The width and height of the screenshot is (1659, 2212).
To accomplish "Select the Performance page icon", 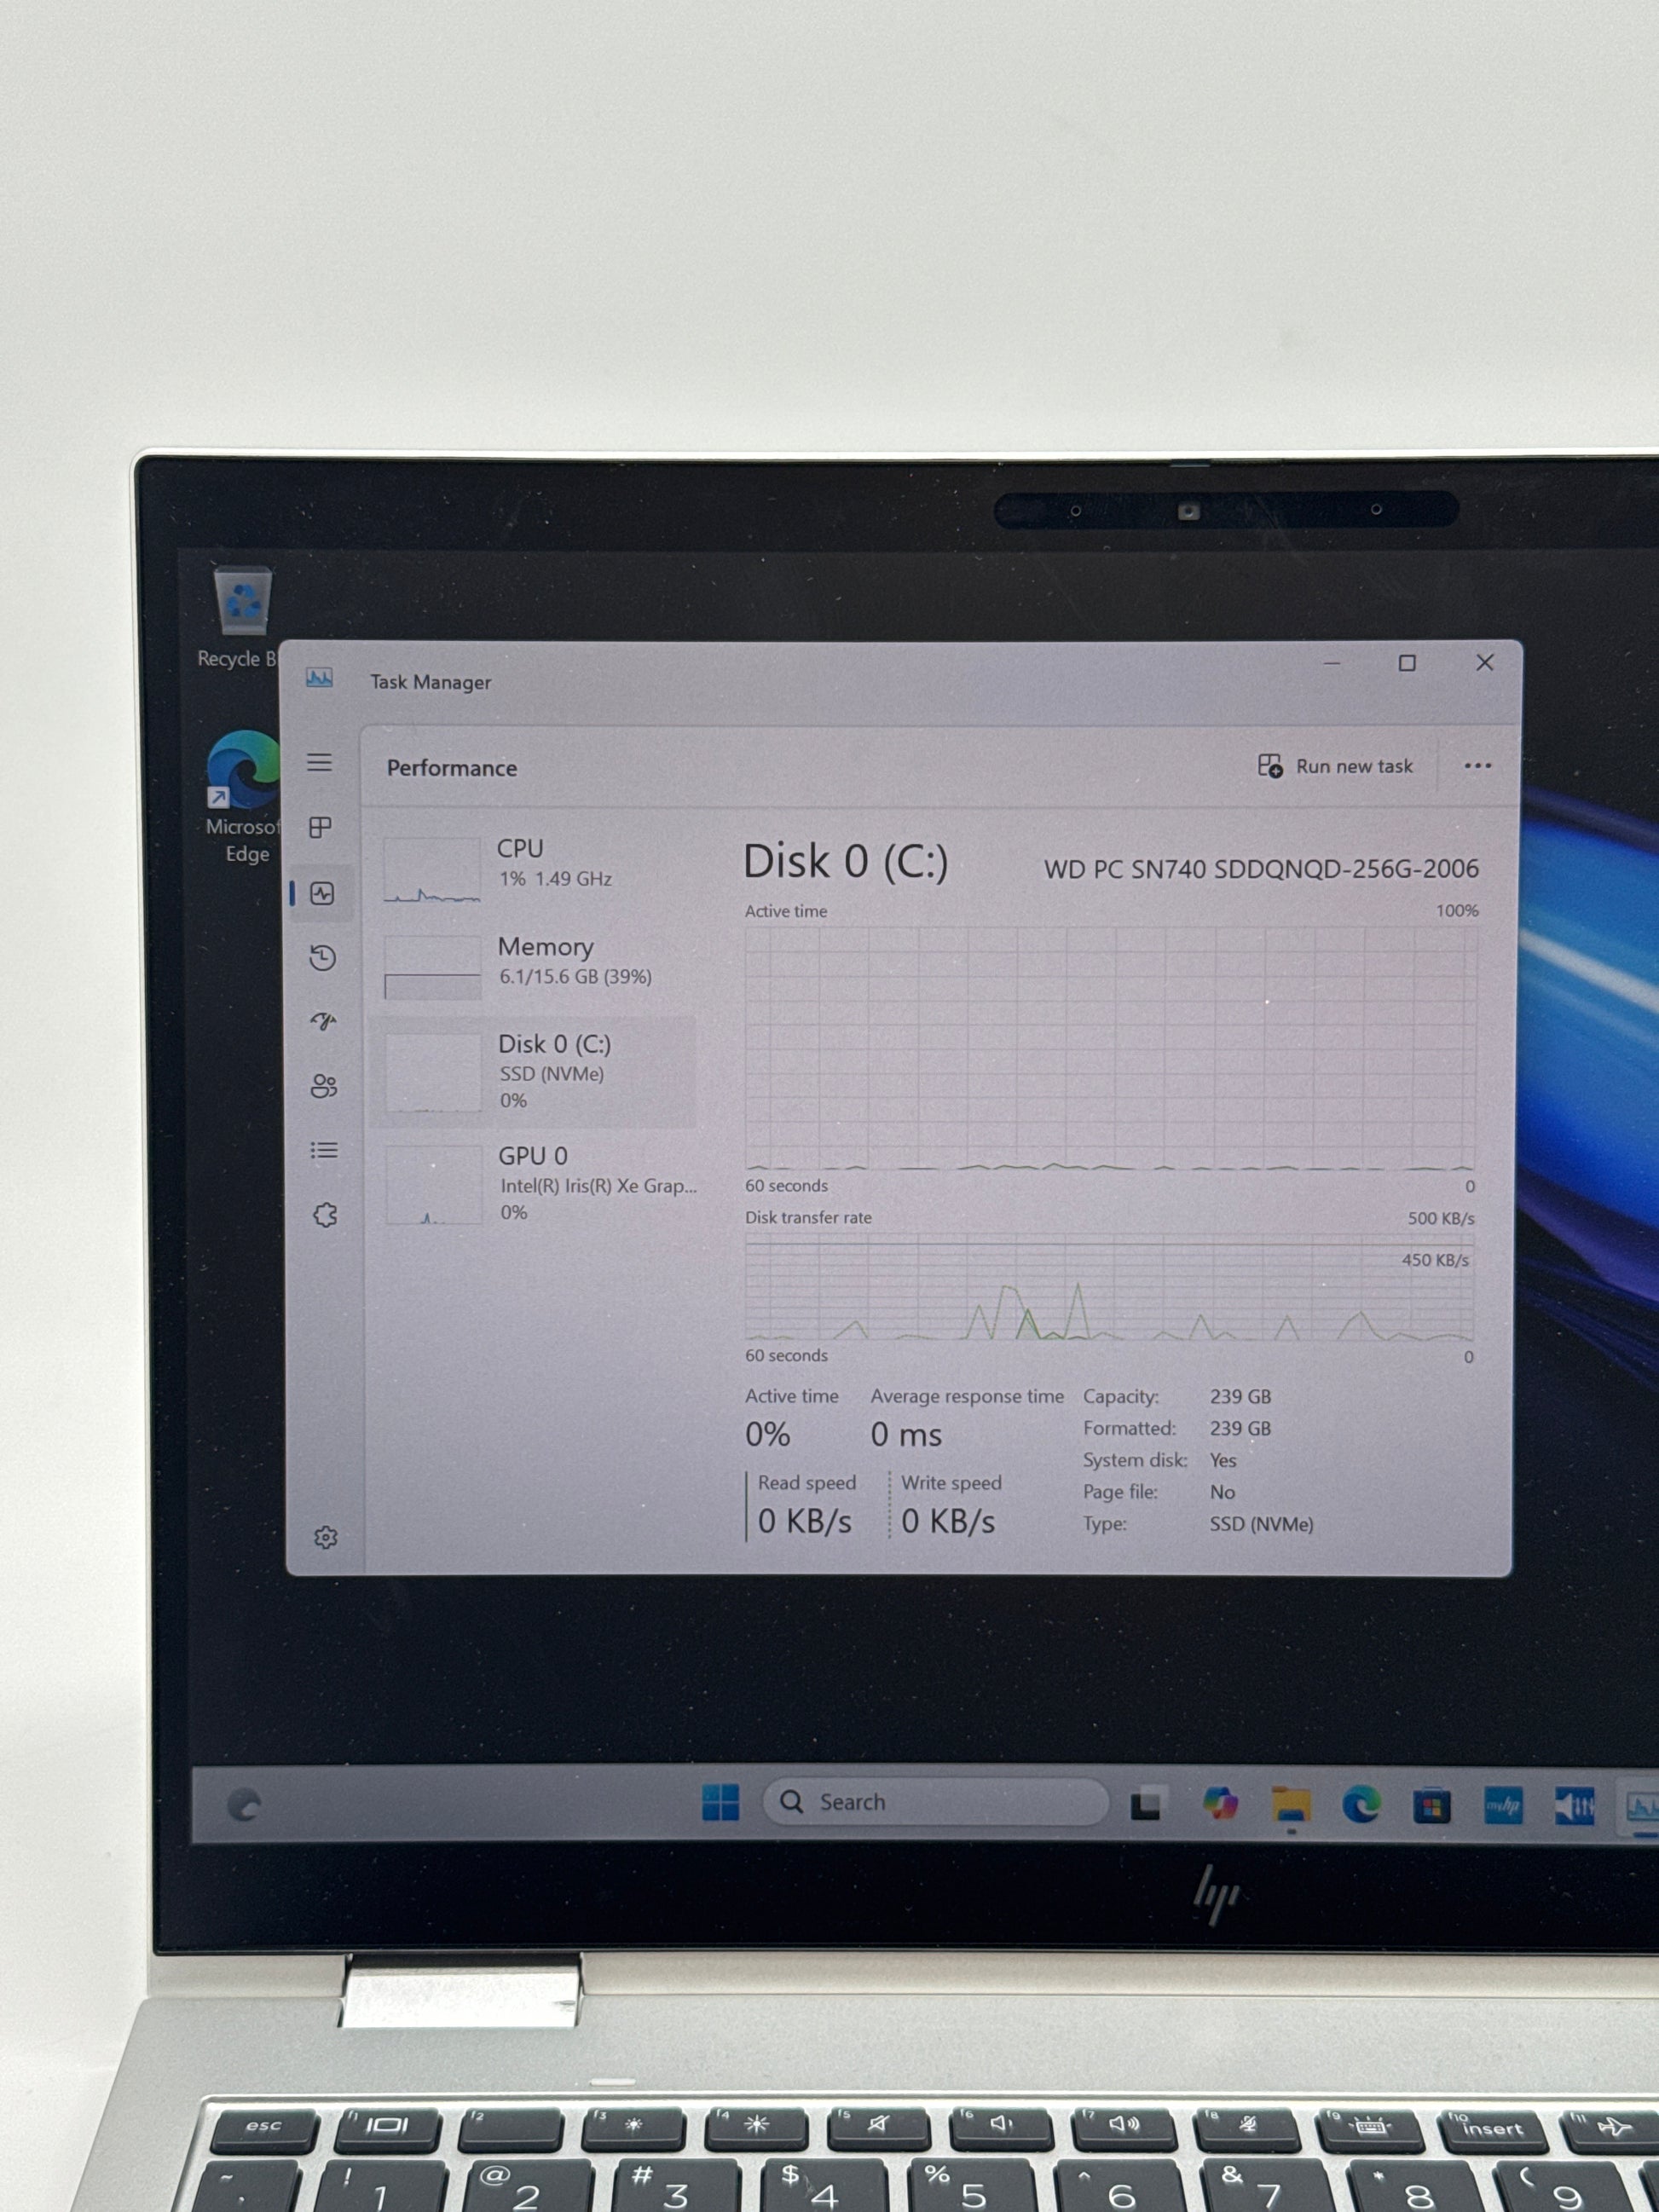I will coord(322,893).
